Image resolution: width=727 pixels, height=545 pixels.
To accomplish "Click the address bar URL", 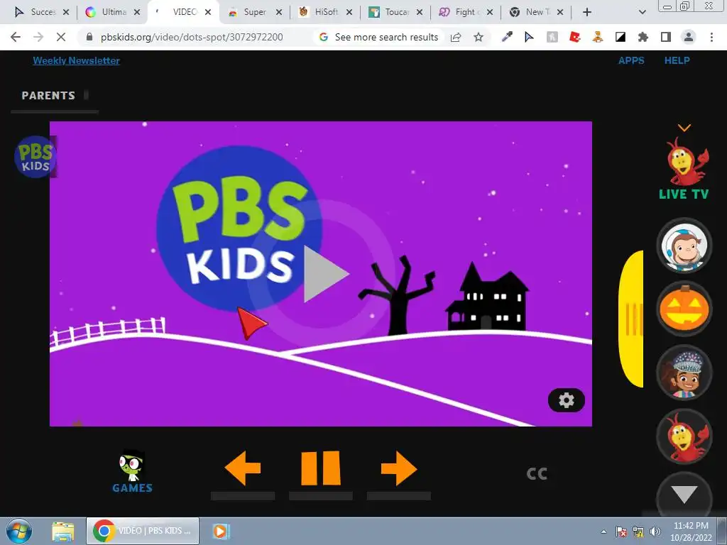I will (192, 37).
